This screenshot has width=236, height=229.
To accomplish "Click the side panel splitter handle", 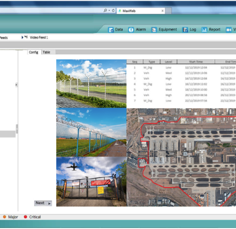I will point(17,129).
